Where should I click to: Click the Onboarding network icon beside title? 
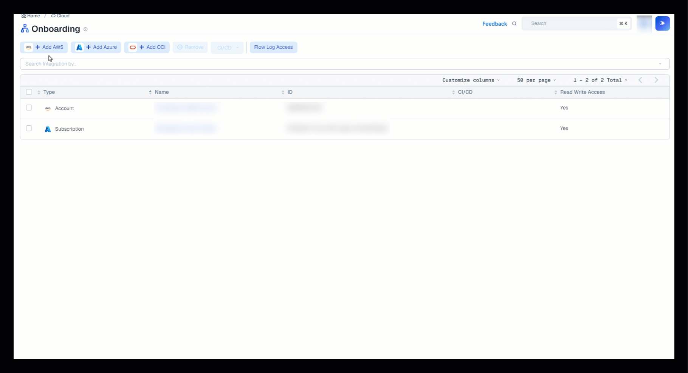(x=25, y=29)
